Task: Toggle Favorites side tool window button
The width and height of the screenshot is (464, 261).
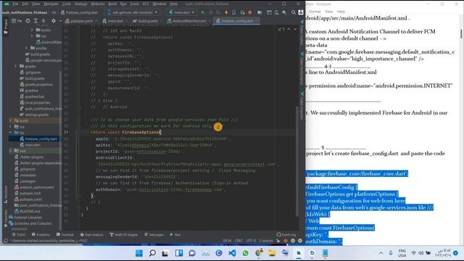Action: (x=6, y=219)
